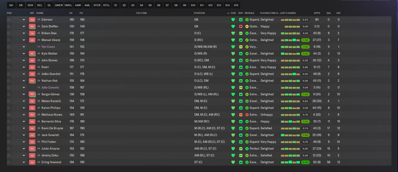The height and width of the screenshot is (172, 398).
Task: Click Rúben Dias's Int info badge
Action: [32, 33]
